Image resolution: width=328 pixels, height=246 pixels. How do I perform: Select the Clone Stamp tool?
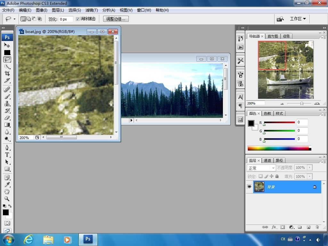(7, 103)
